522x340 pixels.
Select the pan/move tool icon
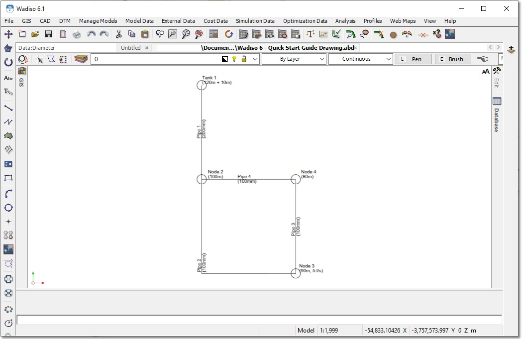tap(8, 34)
